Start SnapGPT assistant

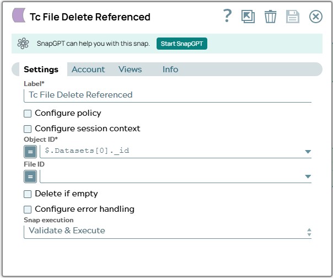(x=182, y=44)
